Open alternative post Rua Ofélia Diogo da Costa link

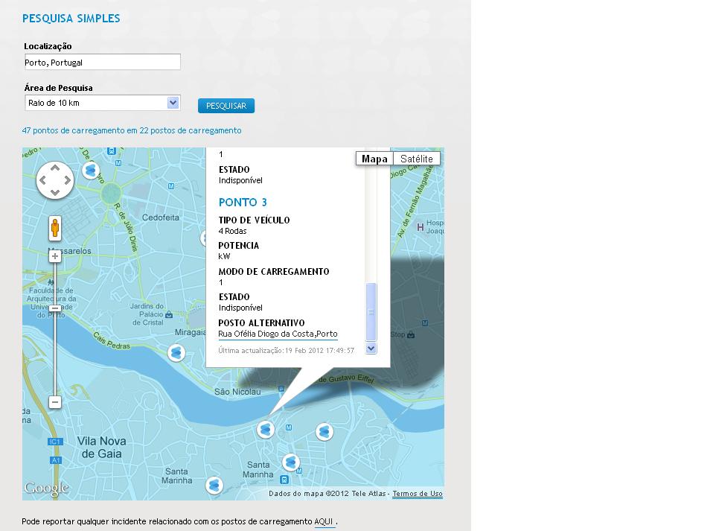278,334
